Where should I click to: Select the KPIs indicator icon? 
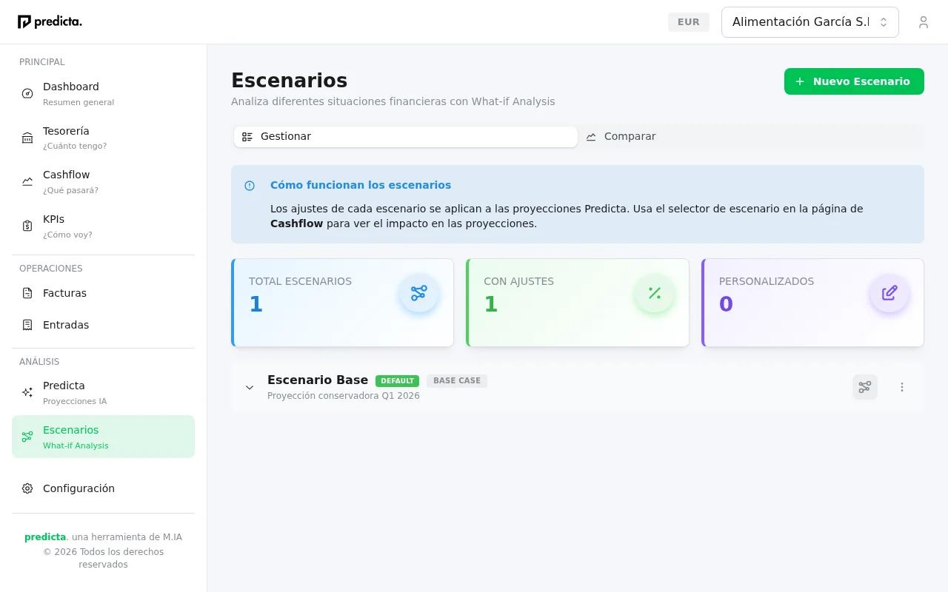tap(27, 226)
